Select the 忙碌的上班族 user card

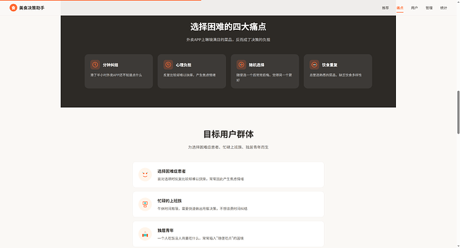point(228,204)
